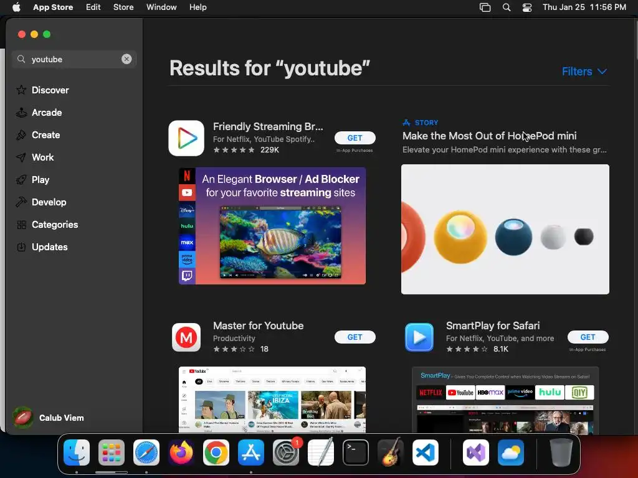Open TextEdit from the Dock

[x=321, y=452]
